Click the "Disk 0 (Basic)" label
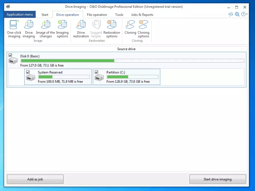The width and height of the screenshot is (255, 191). point(30,56)
